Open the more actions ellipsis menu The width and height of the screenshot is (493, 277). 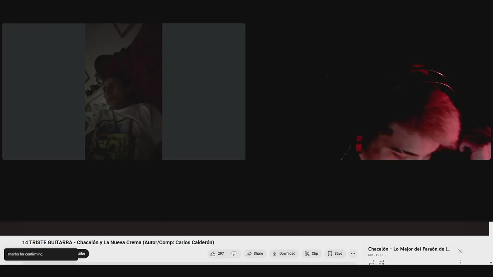click(x=353, y=254)
